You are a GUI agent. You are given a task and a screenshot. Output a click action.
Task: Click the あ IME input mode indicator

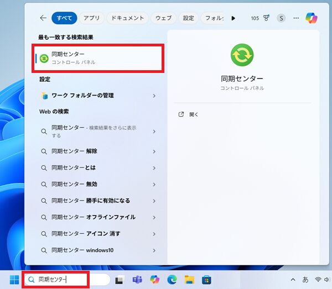coord(305,280)
